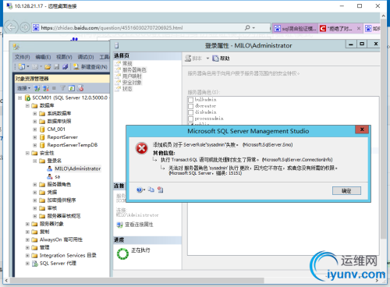The height and width of the screenshot is (287, 390).
Task: Select the 常规 page in login properties
Action: (127, 63)
